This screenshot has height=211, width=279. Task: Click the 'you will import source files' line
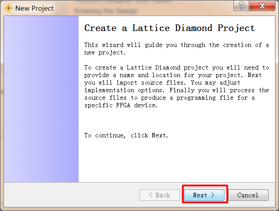click(162, 82)
